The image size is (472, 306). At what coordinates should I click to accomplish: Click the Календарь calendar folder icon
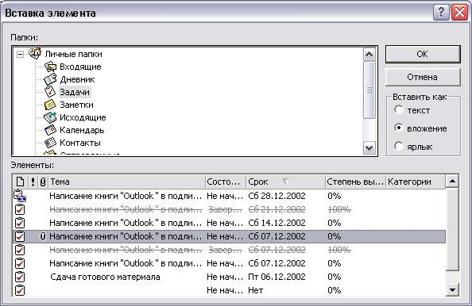(50, 130)
